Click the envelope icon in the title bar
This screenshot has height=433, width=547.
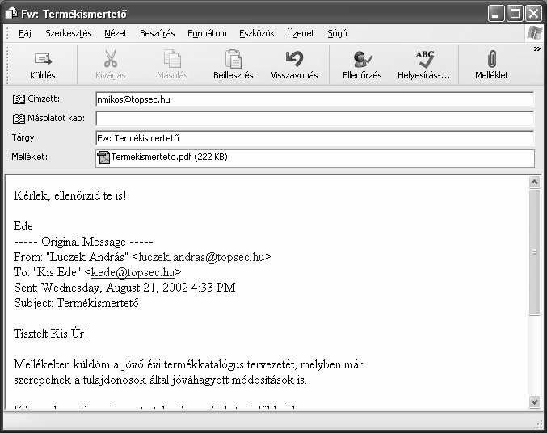click(x=11, y=13)
